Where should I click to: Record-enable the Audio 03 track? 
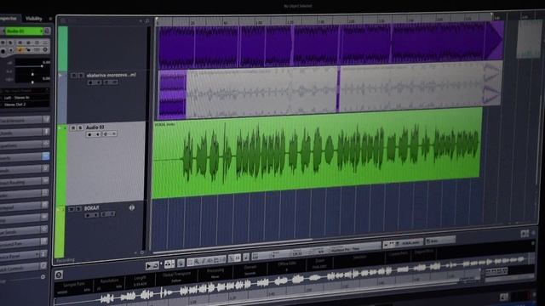pos(89,134)
